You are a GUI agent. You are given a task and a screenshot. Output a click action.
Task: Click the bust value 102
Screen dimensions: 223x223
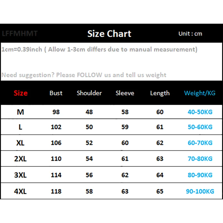coord(56,127)
